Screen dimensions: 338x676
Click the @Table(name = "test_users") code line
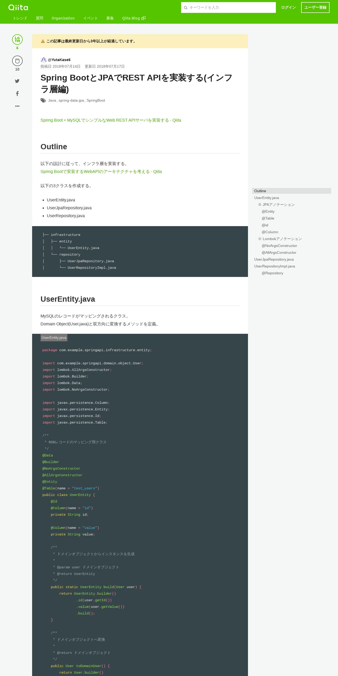coord(71,488)
